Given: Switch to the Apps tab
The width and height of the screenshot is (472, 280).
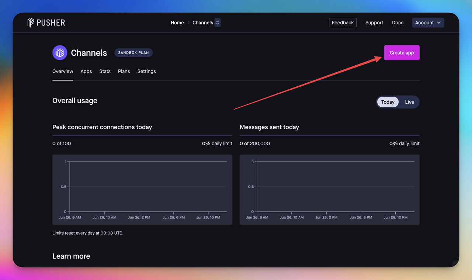Looking at the screenshot, I should click(86, 72).
